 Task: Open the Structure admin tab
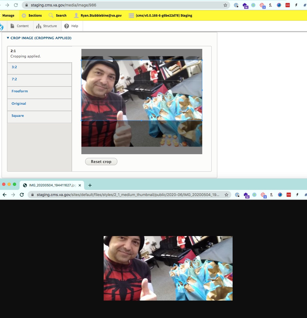tap(47, 26)
